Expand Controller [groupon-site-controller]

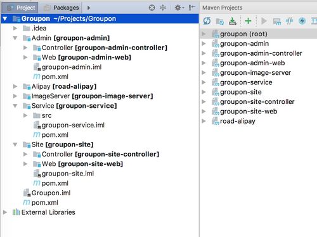pos(25,154)
